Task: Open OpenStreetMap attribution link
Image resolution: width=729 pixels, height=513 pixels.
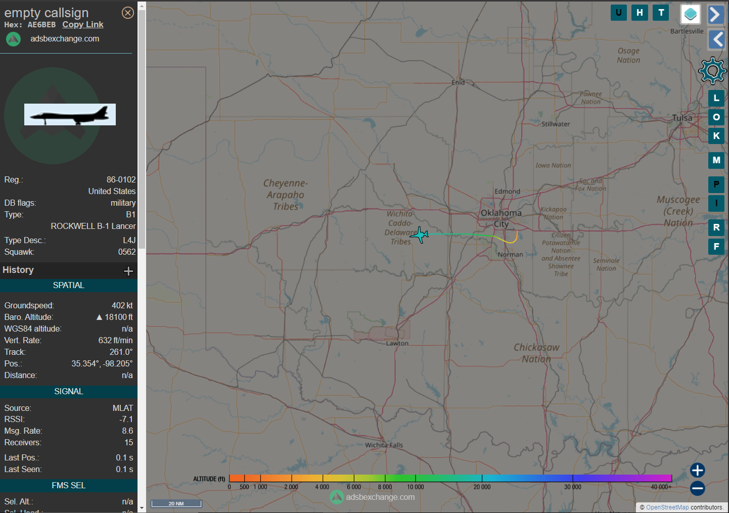Action: tap(667, 507)
